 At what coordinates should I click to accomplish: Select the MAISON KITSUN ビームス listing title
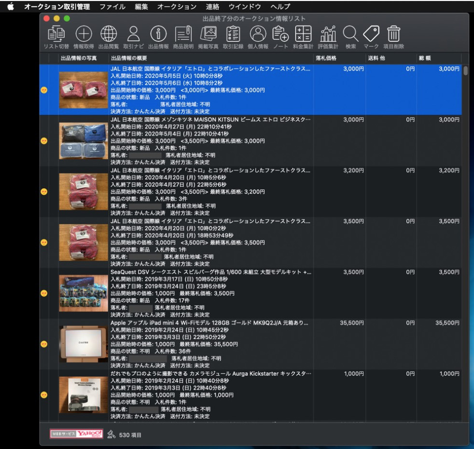tap(210, 119)
